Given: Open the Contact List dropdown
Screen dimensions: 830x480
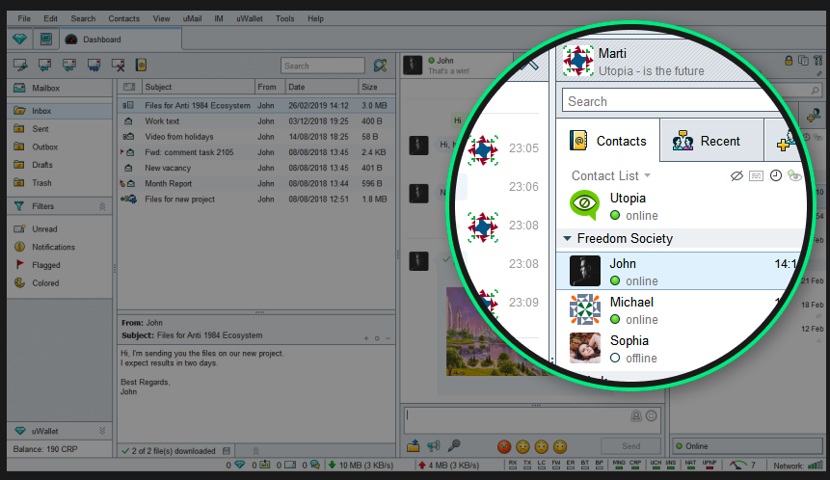Looking at the screenshot, I should pos(610,175).
